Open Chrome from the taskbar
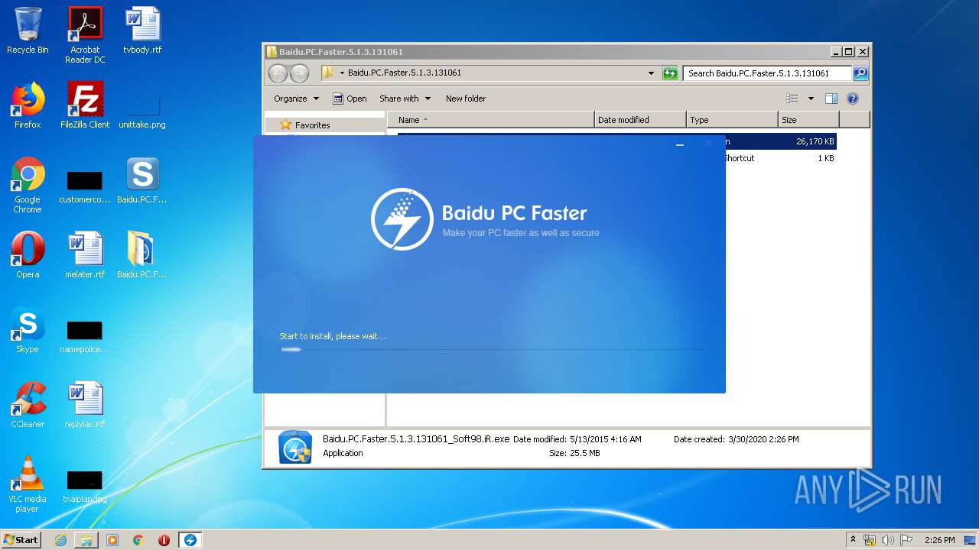 tap(138, 540)
